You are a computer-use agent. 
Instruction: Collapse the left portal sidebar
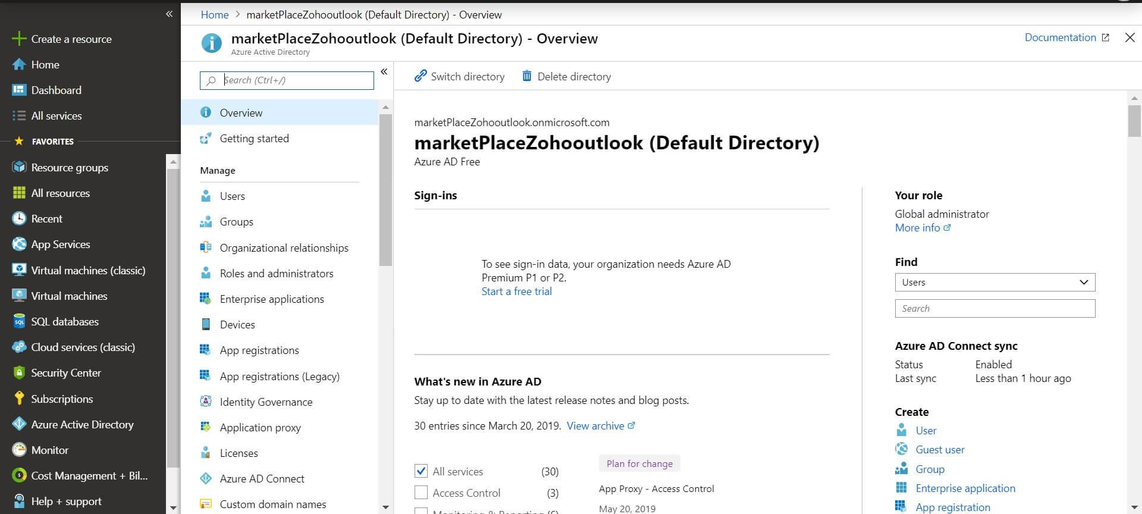pyautogui.click(x=169, y=14)
